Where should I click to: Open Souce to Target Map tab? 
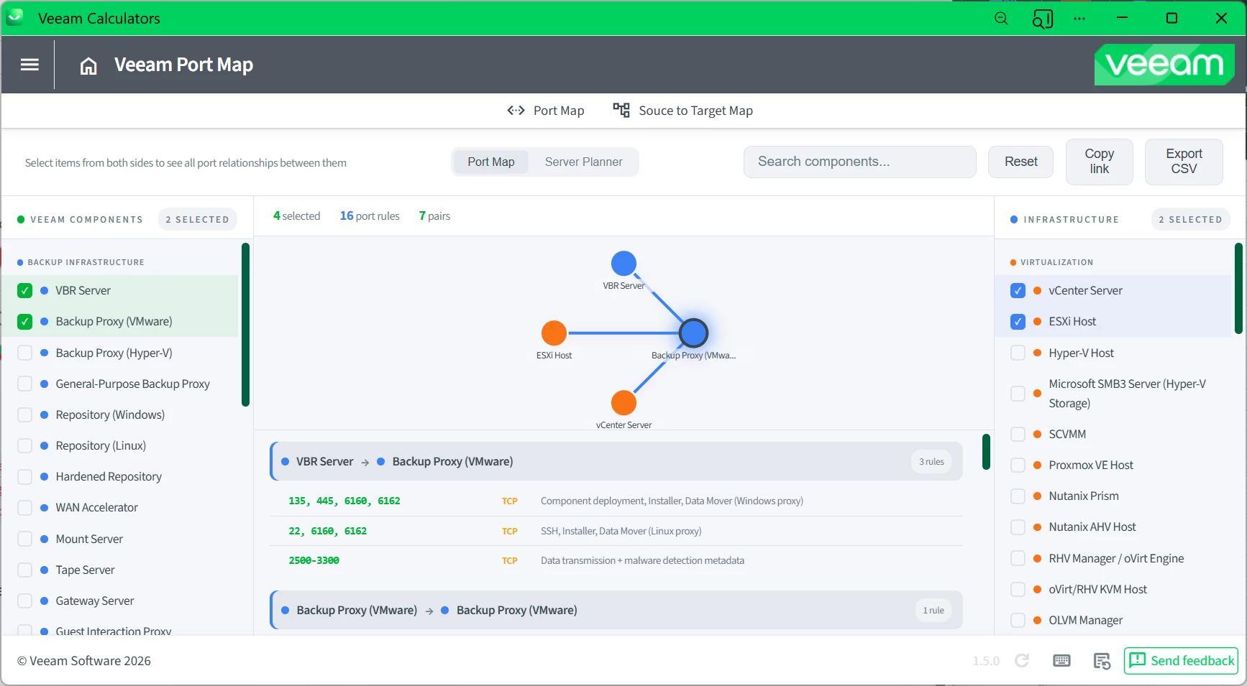pyautogui.click(x=682, y=111)
